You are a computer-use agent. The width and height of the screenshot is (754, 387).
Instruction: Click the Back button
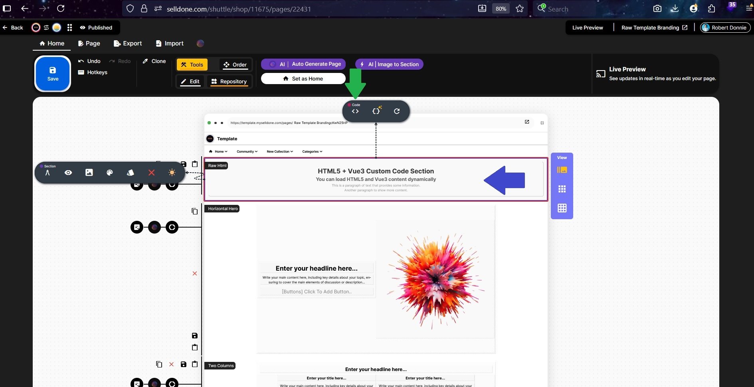coord(13,28)
